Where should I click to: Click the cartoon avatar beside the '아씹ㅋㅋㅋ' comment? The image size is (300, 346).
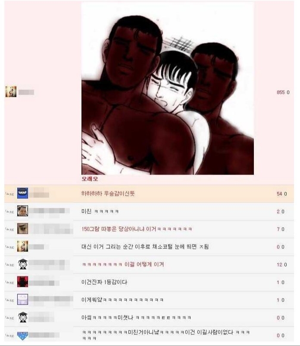(x=23, y=317)
